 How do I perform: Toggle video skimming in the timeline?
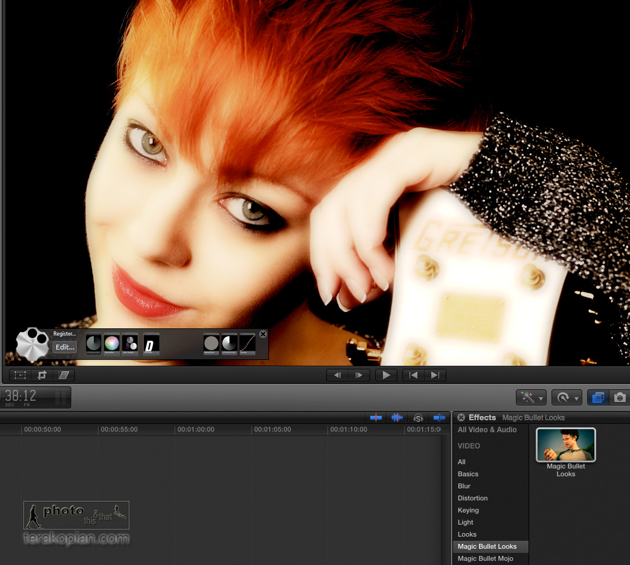tap(376, 417)
